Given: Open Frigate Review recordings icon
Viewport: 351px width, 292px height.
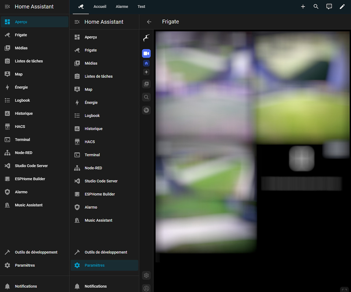Looking at the screenshot, I should (x=147, y=84).
